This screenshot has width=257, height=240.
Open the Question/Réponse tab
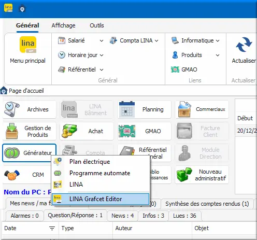75,216
